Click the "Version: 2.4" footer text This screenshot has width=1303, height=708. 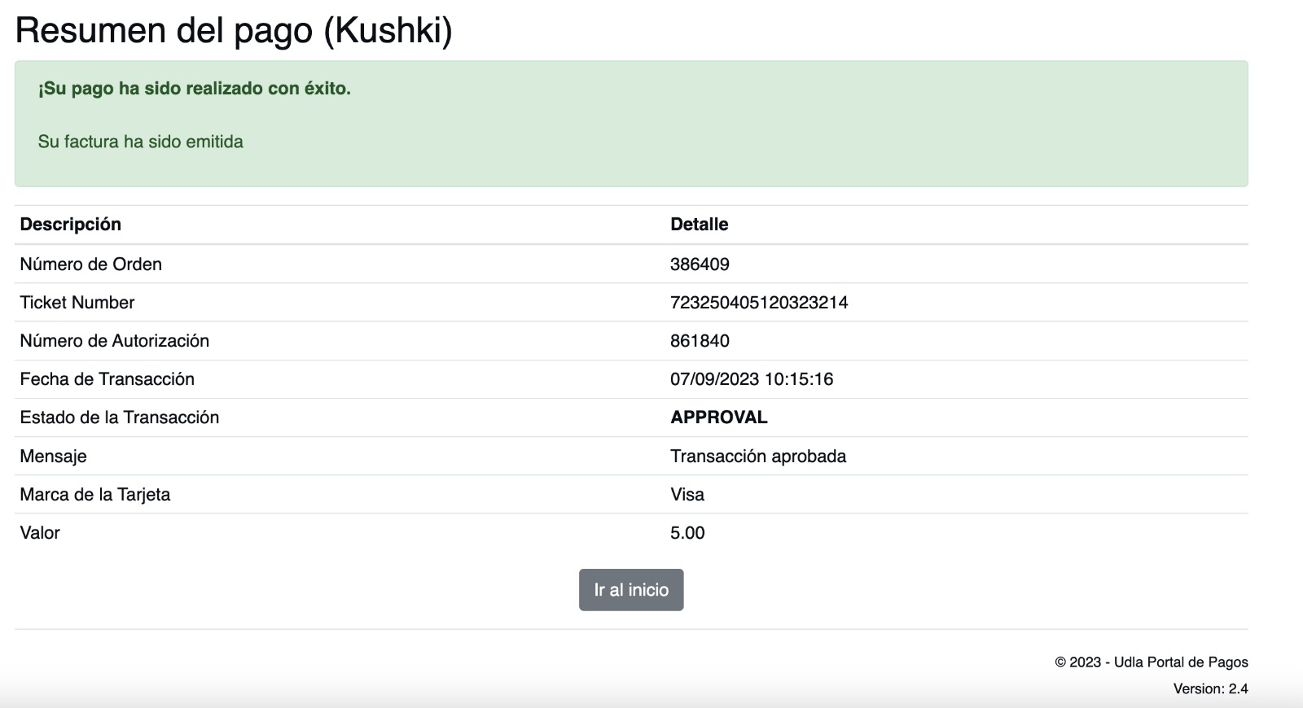coord(1210,689)
